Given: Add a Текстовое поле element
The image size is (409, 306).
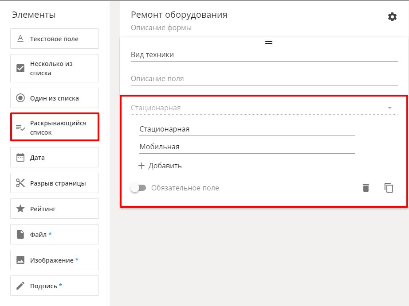Looking at the screenshot, I should click(x=55, y=39).
